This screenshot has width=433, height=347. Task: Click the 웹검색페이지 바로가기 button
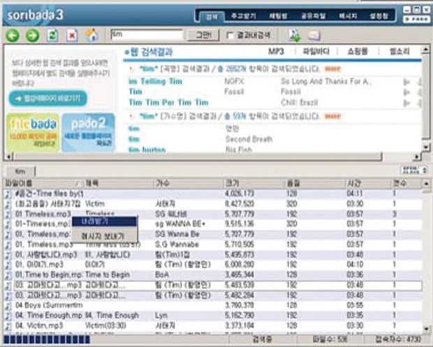(x=47, y=98)
